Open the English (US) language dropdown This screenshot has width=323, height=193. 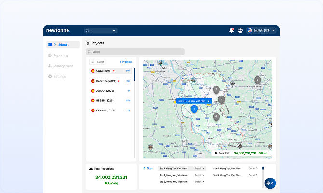[x=261, y=30]
